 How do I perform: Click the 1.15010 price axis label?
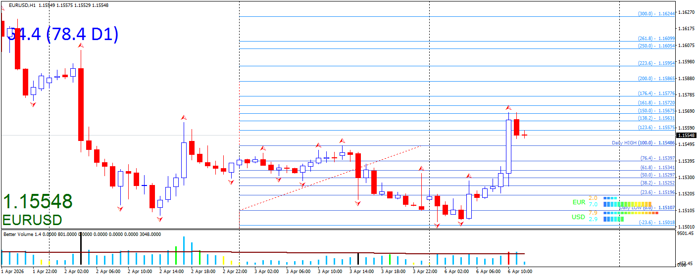pos(686,227)
